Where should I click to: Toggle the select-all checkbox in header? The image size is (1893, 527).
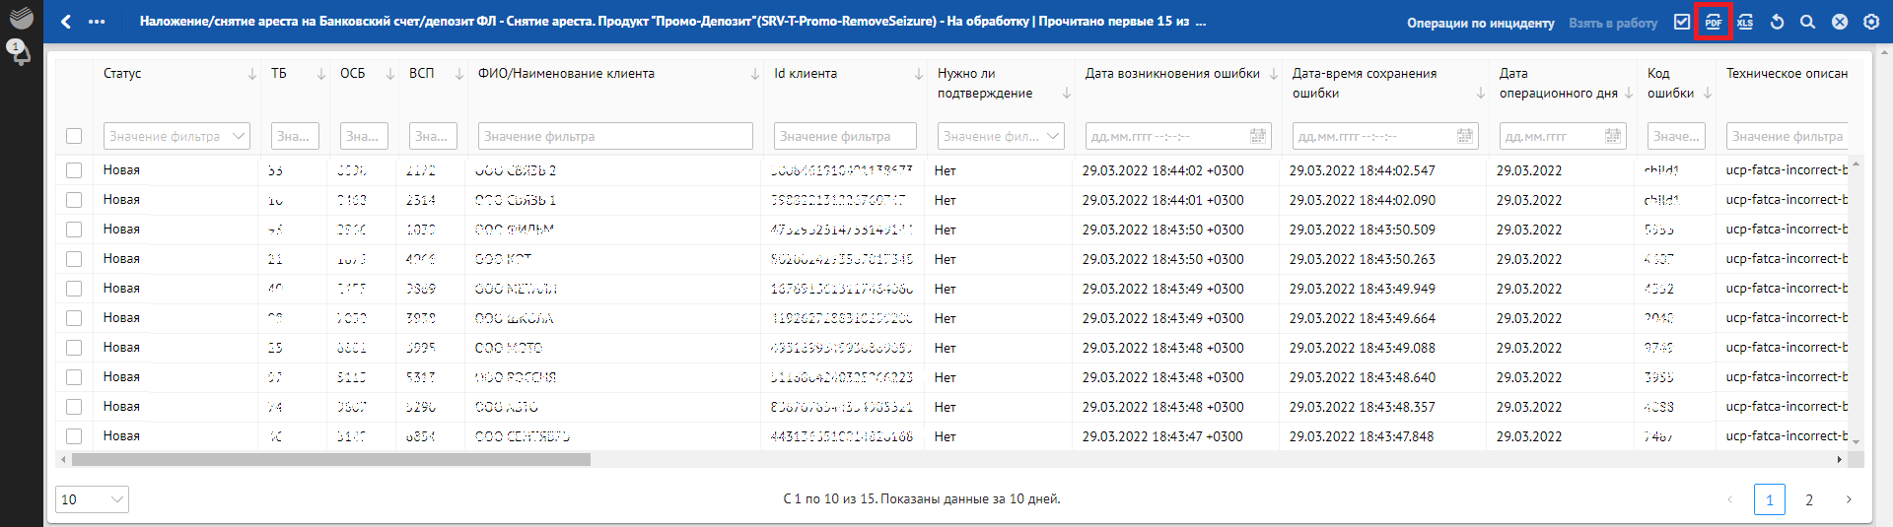(x=74, y=136)
